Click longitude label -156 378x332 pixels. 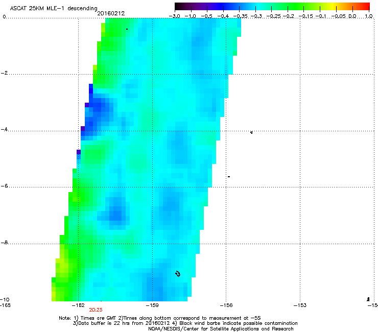226,305
